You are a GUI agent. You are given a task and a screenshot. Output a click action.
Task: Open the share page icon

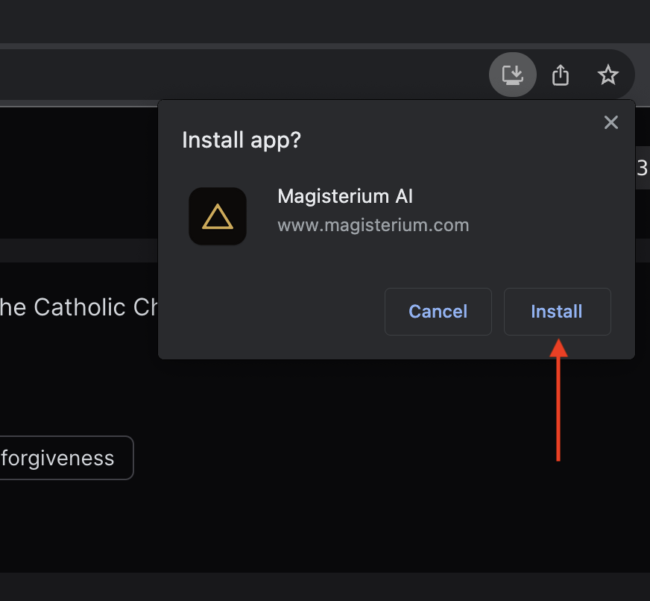[x=561, y=75]
